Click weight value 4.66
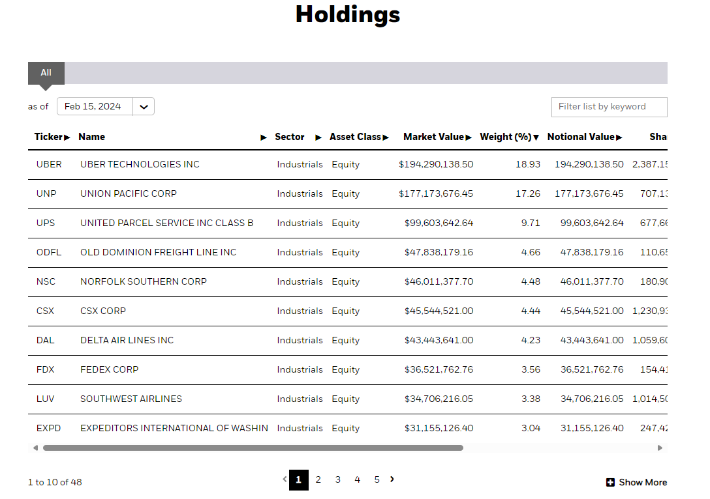The height and width of the screenshot is (499, 710). [531, 253]
